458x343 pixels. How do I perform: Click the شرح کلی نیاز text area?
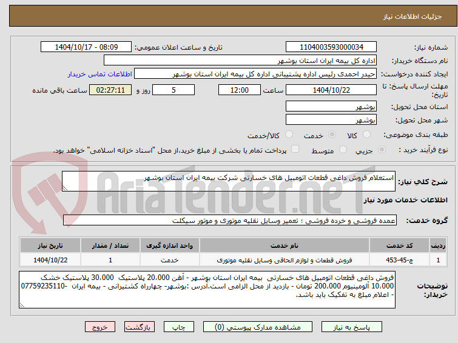point(229,181)
